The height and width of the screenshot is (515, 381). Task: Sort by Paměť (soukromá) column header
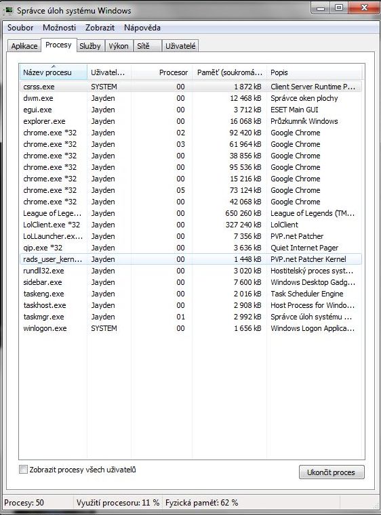(x=229, y=72)
